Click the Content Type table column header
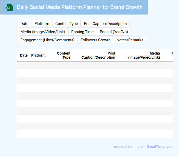 click(64, 55)
